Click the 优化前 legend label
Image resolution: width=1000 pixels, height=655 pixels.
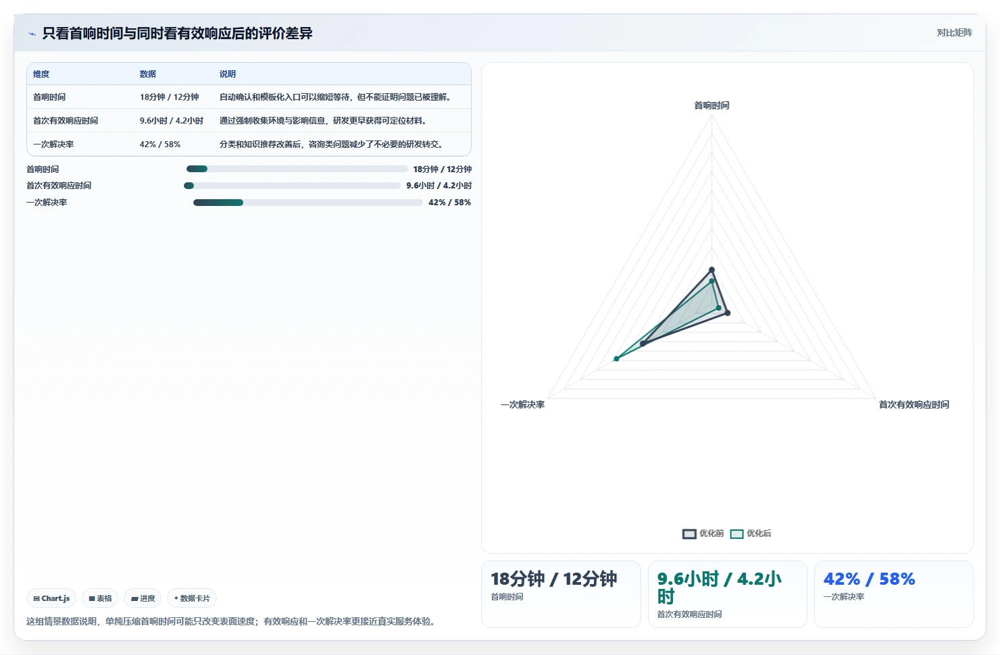click(x=711, y=533)
